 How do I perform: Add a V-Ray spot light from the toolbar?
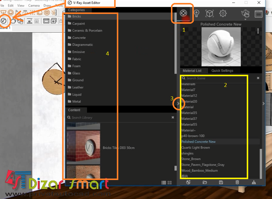[18, 12]
